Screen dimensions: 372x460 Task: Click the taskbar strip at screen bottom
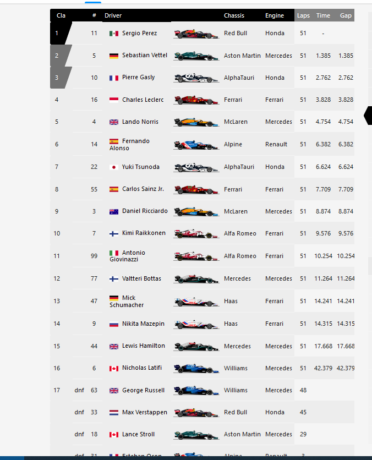coord(186,458)
